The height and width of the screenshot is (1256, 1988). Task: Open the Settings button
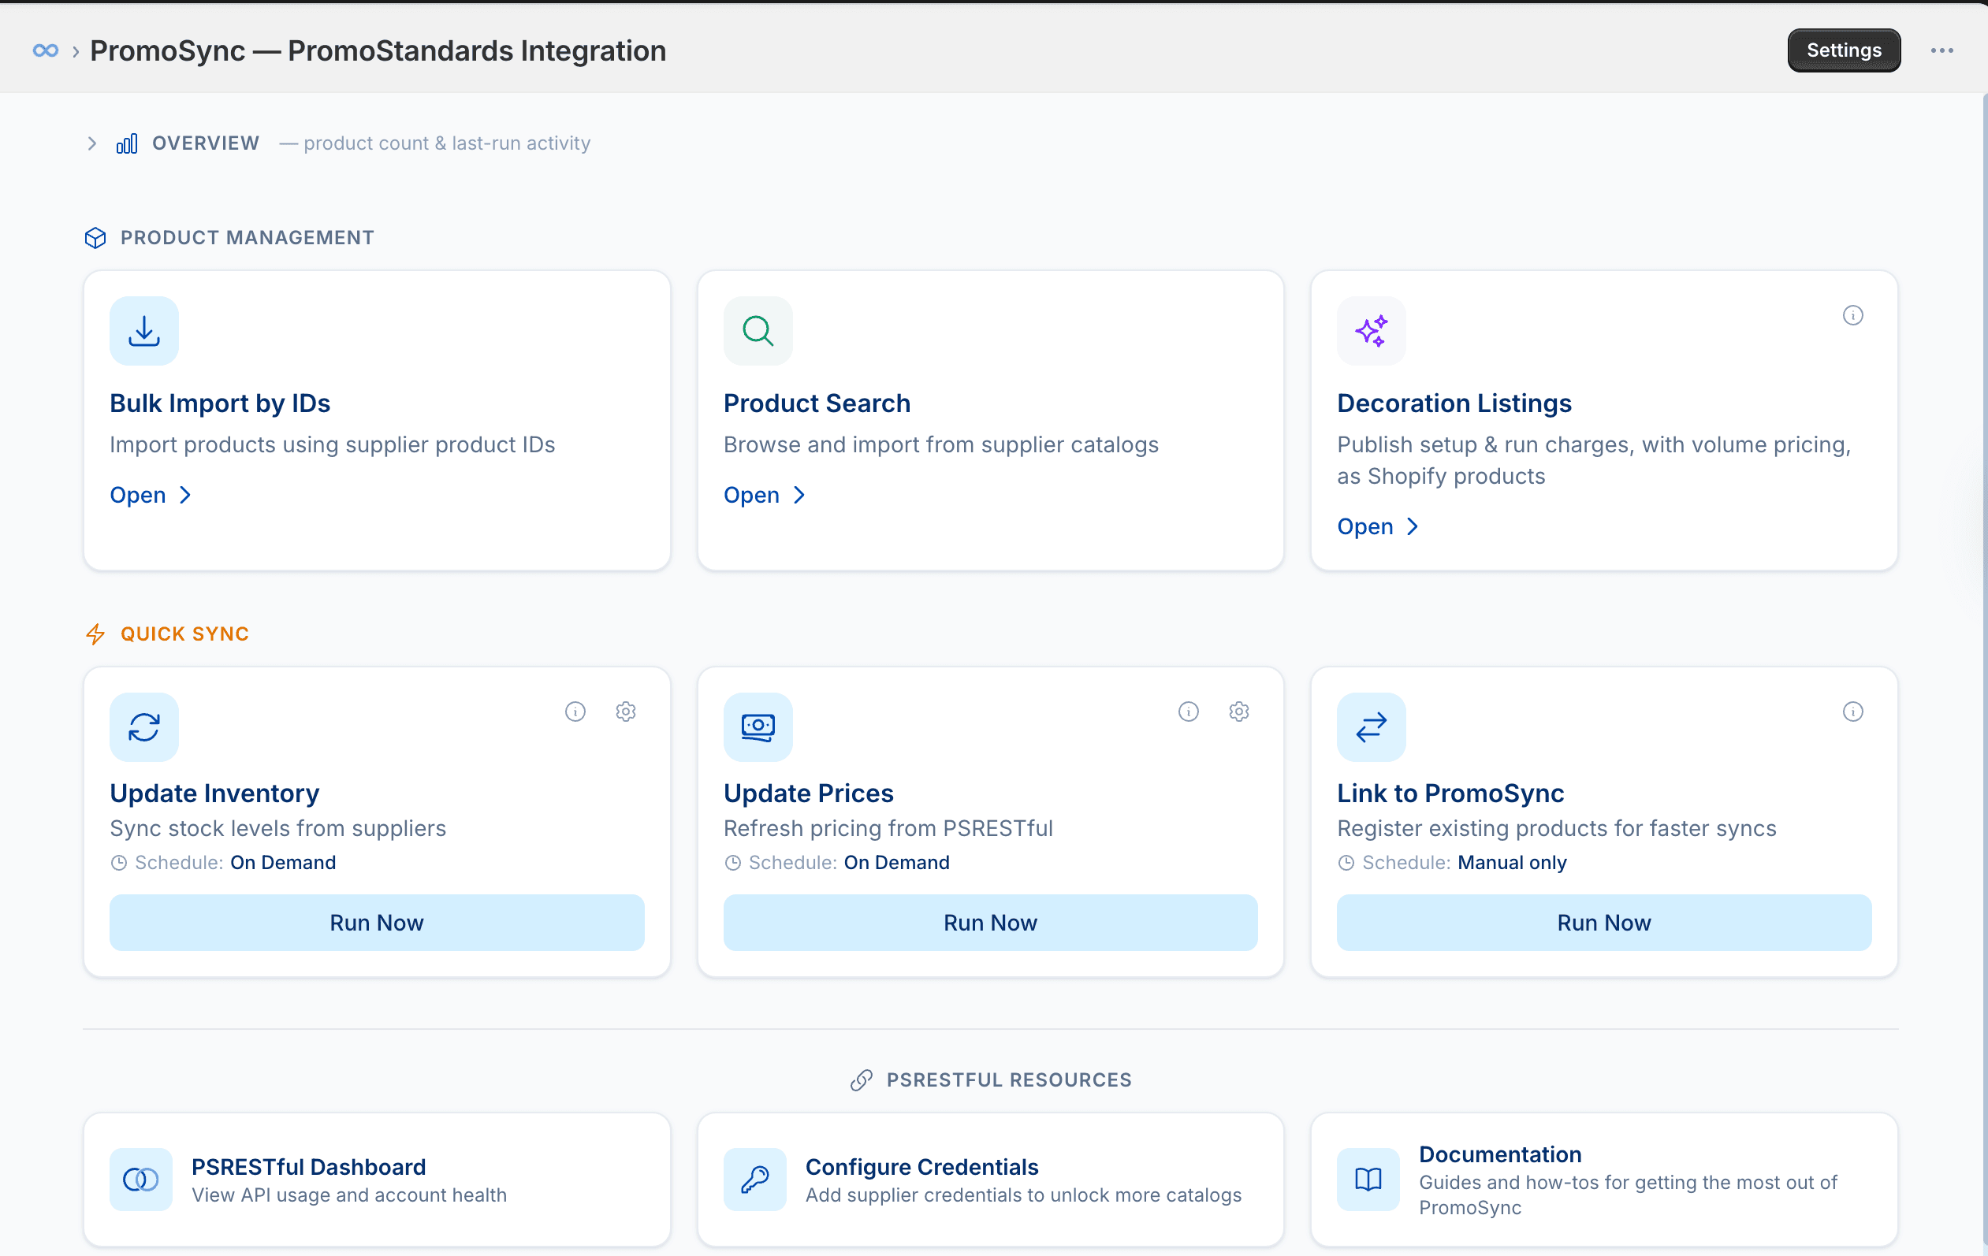click(x=1844, y=50)
